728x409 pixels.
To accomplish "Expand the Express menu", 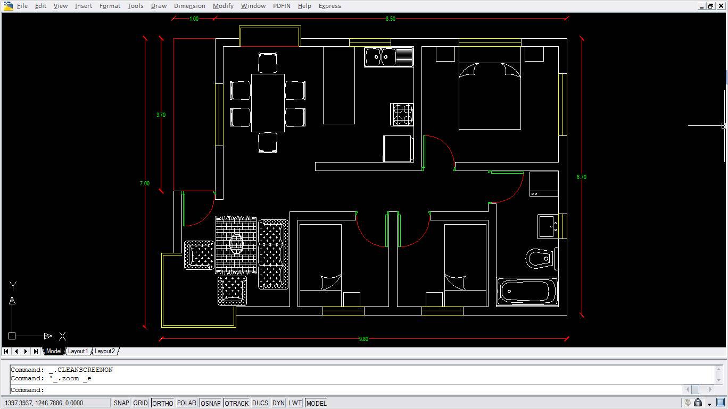I will click(x=329, y=6).
